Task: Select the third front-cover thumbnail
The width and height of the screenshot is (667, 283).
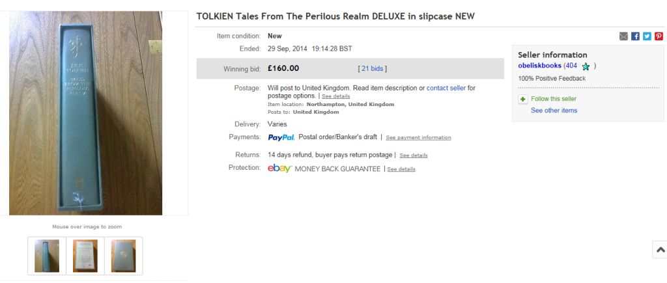Action: coord(123,256)
